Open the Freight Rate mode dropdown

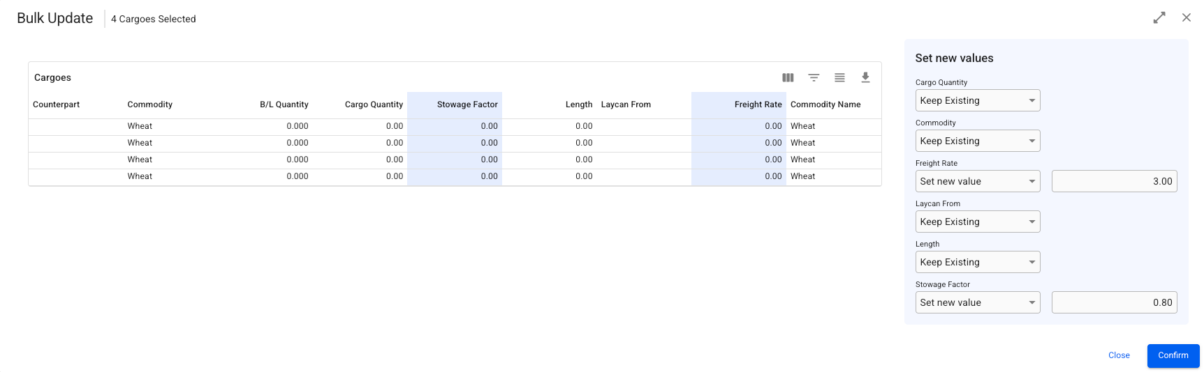[977, 181]
